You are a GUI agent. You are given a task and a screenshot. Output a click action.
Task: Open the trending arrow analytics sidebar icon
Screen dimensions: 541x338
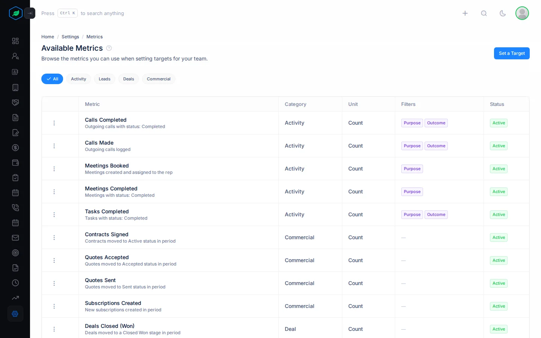point(15,298)
